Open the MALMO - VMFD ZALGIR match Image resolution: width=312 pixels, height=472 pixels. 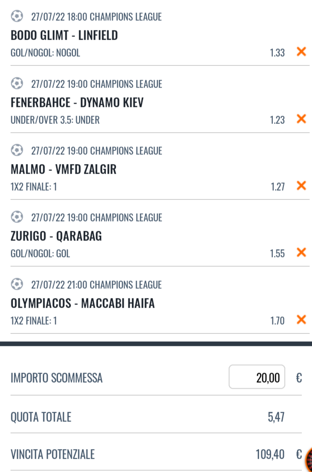[x=64, y=169]
